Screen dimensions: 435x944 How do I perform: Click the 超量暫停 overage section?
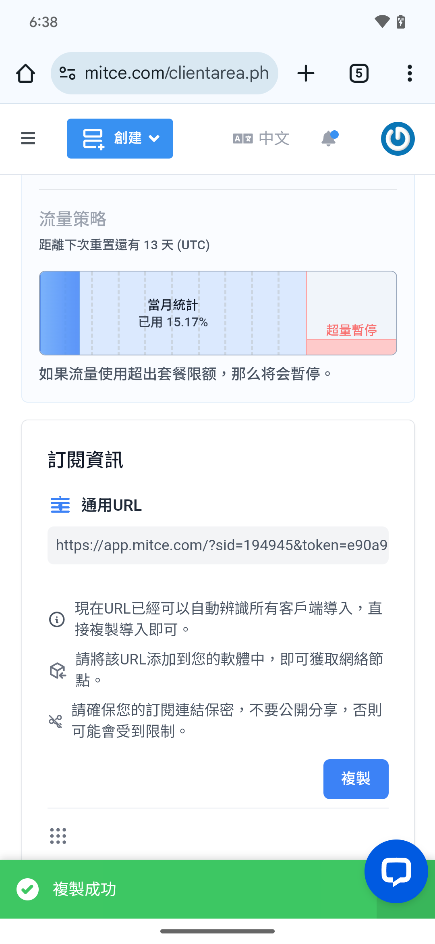(x=352, y=313)
